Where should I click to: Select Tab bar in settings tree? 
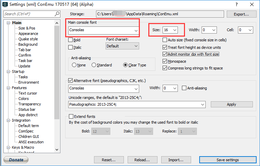click(x=24, y=50)
